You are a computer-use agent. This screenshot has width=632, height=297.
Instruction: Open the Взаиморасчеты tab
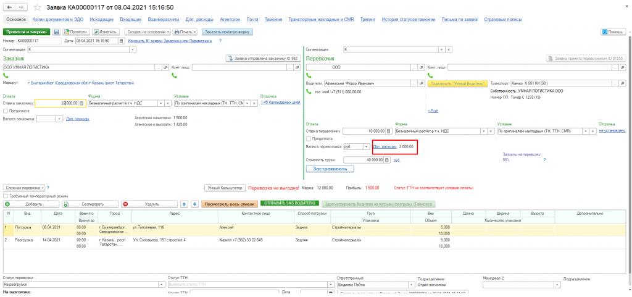tap(164, 19)
